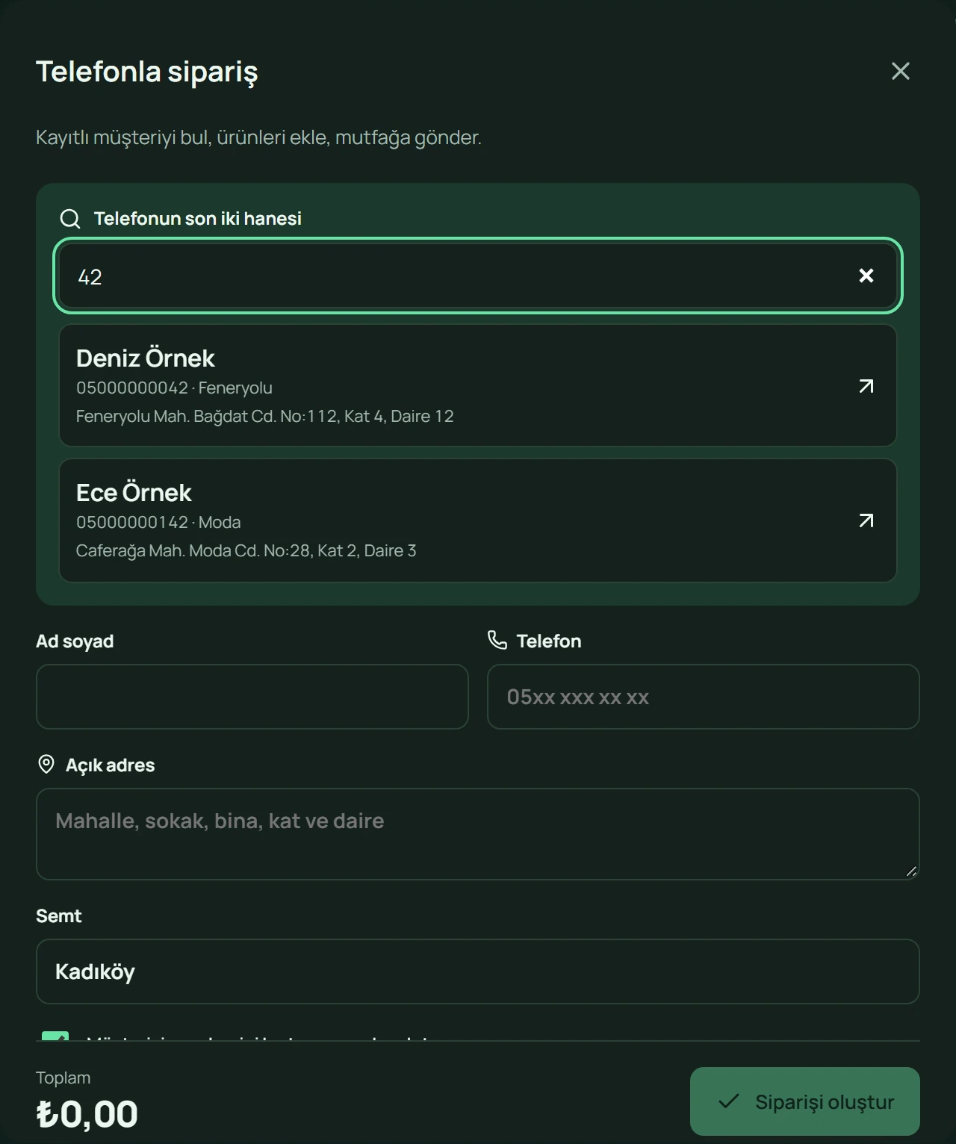Click the Açık adres label
Image resolution: width=956 pixels, height=1144 pixels.
coord(111,765)
